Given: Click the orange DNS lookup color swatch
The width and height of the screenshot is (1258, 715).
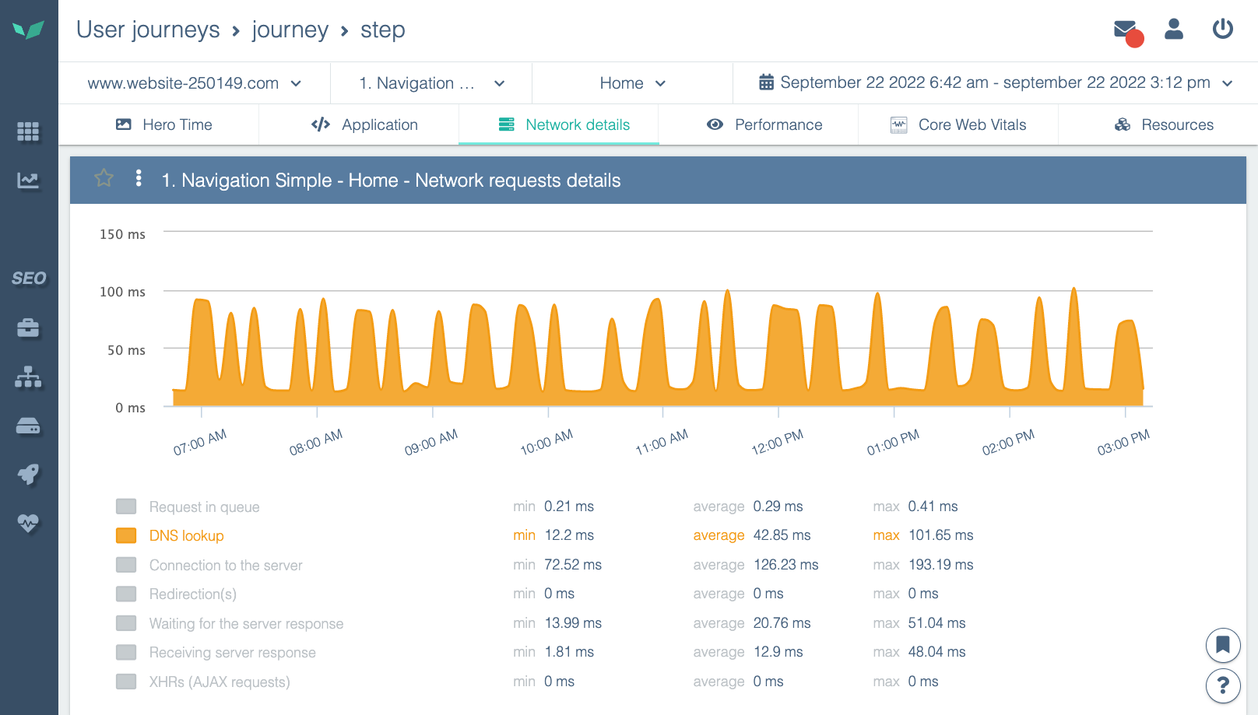Looking at the screenshot, I should pos(126,535).
